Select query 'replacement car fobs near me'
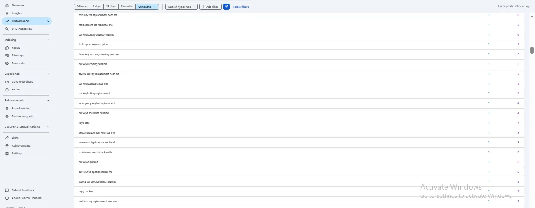Image resolution: width=535 pixels, height=208 pixels. tap(96, 25)
